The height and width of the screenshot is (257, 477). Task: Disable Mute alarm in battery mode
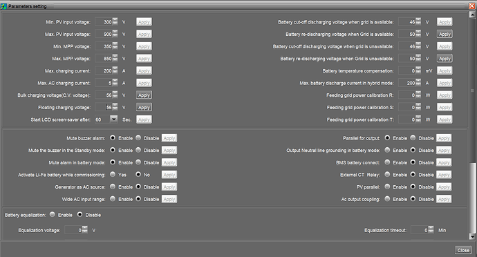[x=138, y=162]
